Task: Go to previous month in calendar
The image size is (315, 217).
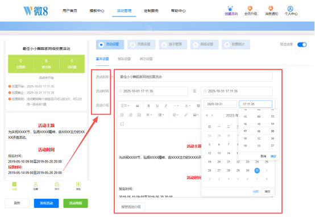Action: [212, 115]
